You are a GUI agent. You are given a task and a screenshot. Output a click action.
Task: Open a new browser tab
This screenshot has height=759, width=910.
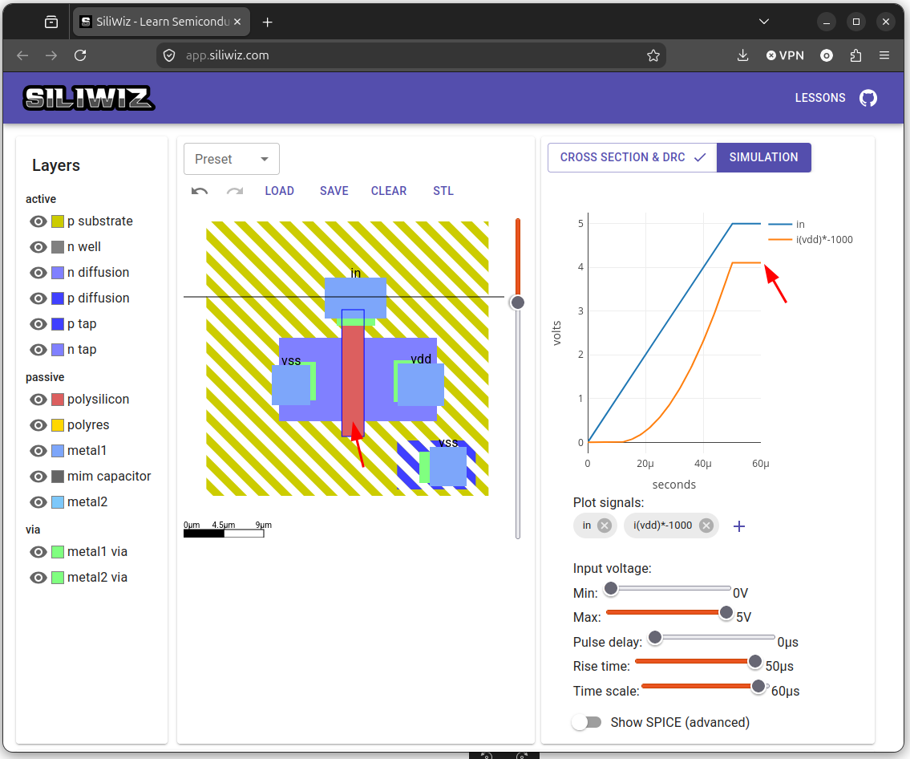(267, 22)
